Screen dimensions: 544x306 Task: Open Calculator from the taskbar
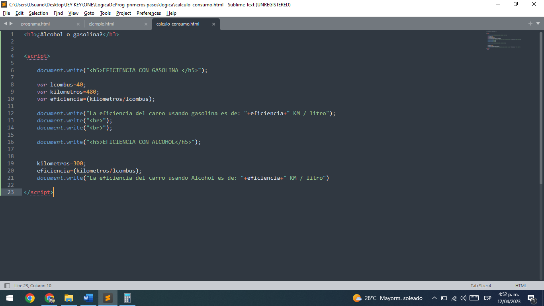(x=127, y=298)
